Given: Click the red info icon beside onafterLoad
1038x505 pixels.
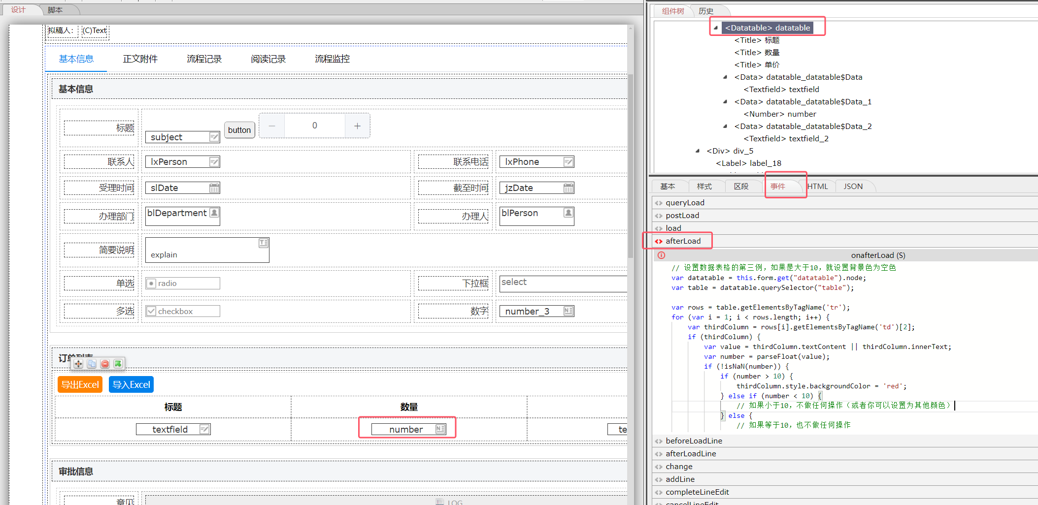Looking at the screenshot, I should tap(661, 255).
